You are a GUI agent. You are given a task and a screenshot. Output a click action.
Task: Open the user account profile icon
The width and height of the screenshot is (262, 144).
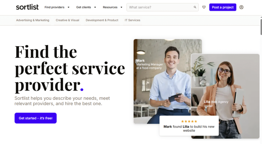pos(241,7)
